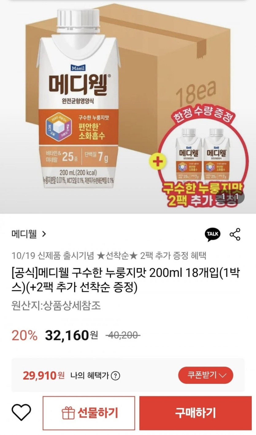Open the share icon next to TALK
The height and width of the screenshot is (435, 256).
[x=235, y=235]
